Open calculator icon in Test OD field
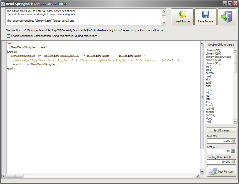 233,141
